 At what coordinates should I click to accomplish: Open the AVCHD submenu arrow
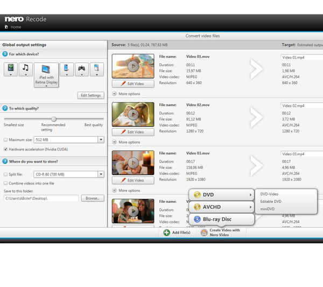(250, 207)
